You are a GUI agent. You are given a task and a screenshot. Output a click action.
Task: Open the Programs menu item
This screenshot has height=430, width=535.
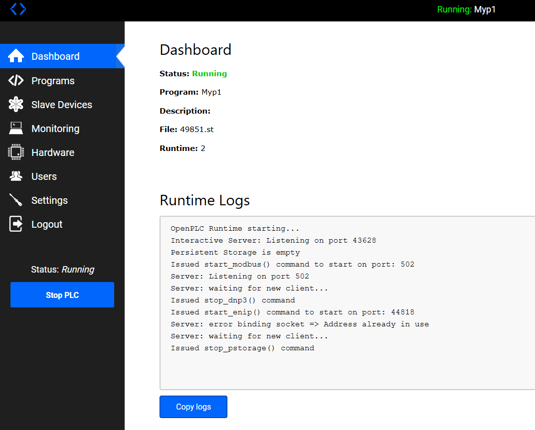point(53,81)
